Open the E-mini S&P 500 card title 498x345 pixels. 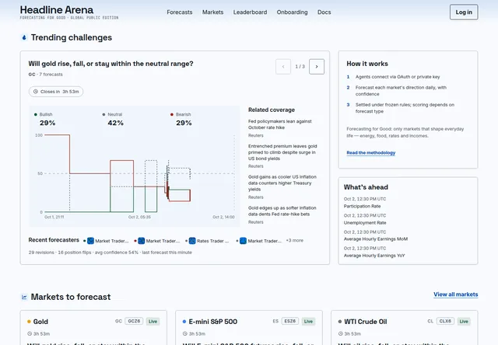point(213,322)
